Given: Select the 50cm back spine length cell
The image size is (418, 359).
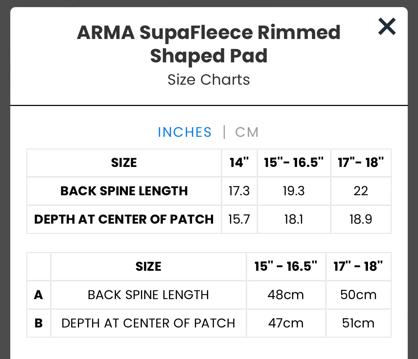Looking at the screenshot, I should pos(358,295).
